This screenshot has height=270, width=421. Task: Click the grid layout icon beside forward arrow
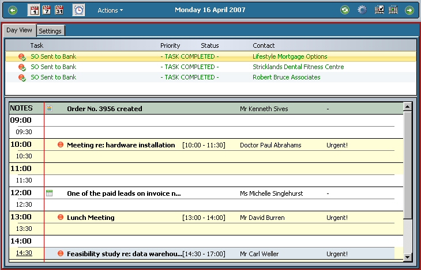pyautogui.click(x=393, y=10)
